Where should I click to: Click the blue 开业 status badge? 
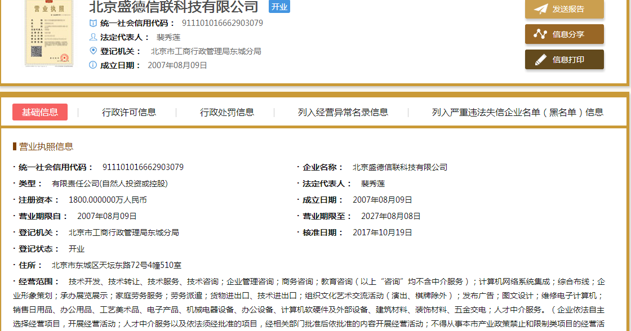pos(279,6)
